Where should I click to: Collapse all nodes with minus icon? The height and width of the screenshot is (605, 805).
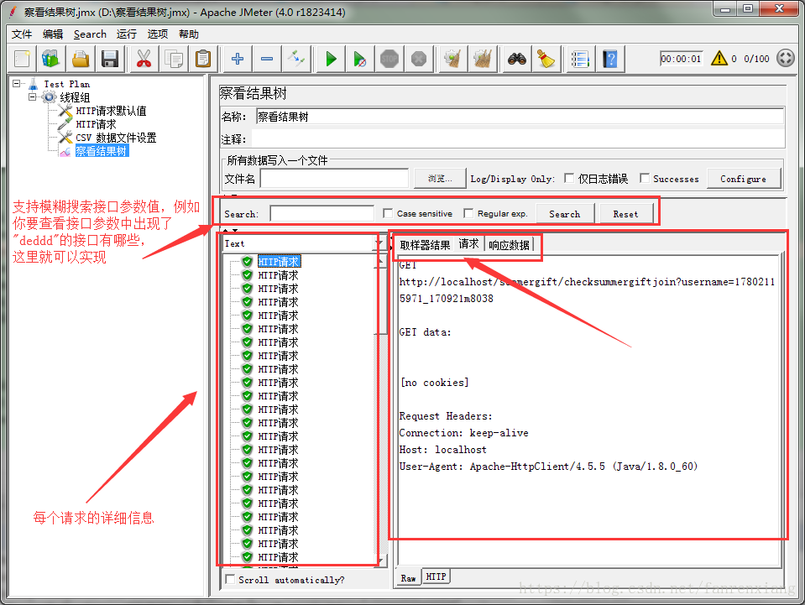click(267, 59)
